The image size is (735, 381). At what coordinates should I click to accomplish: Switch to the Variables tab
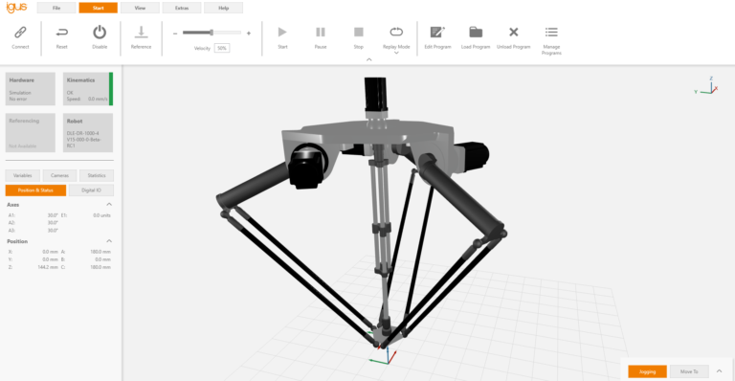(23, 175)
